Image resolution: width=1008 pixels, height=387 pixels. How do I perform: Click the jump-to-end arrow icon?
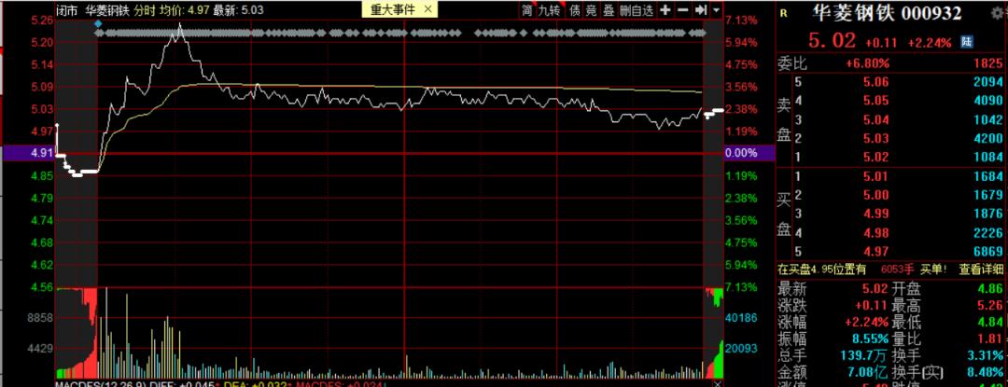point(700,9)
